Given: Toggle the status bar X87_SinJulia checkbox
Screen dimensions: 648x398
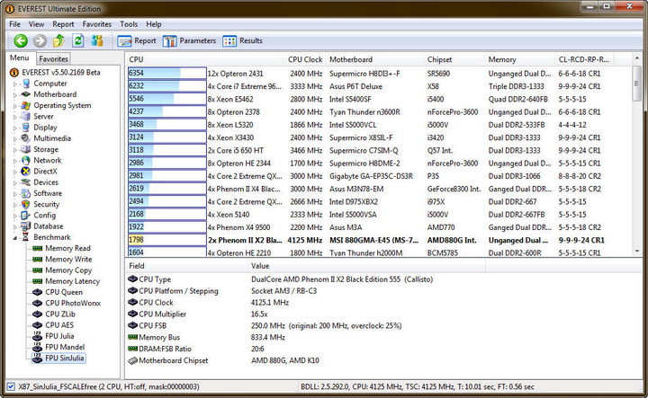Looking at the screenshot, I should tap(11, 386).
